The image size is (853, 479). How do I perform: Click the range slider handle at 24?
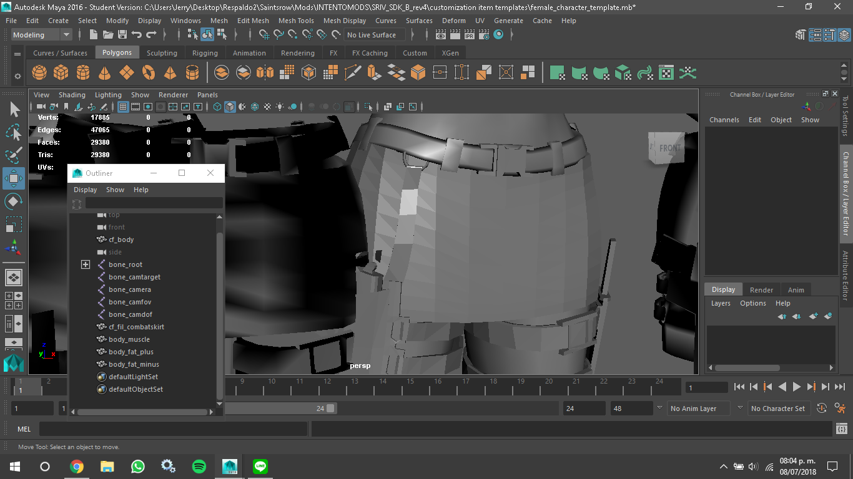[x=331, y=409]
